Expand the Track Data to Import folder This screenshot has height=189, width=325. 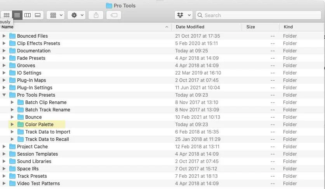(x=12, y=132)
